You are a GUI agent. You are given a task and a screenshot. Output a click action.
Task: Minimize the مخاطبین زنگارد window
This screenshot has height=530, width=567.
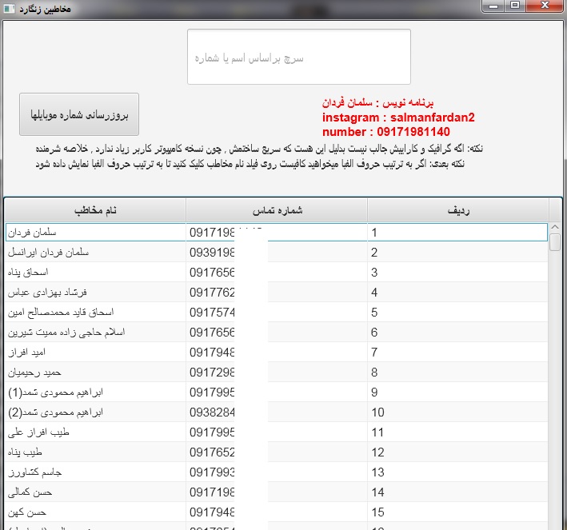tap(493, 6)
